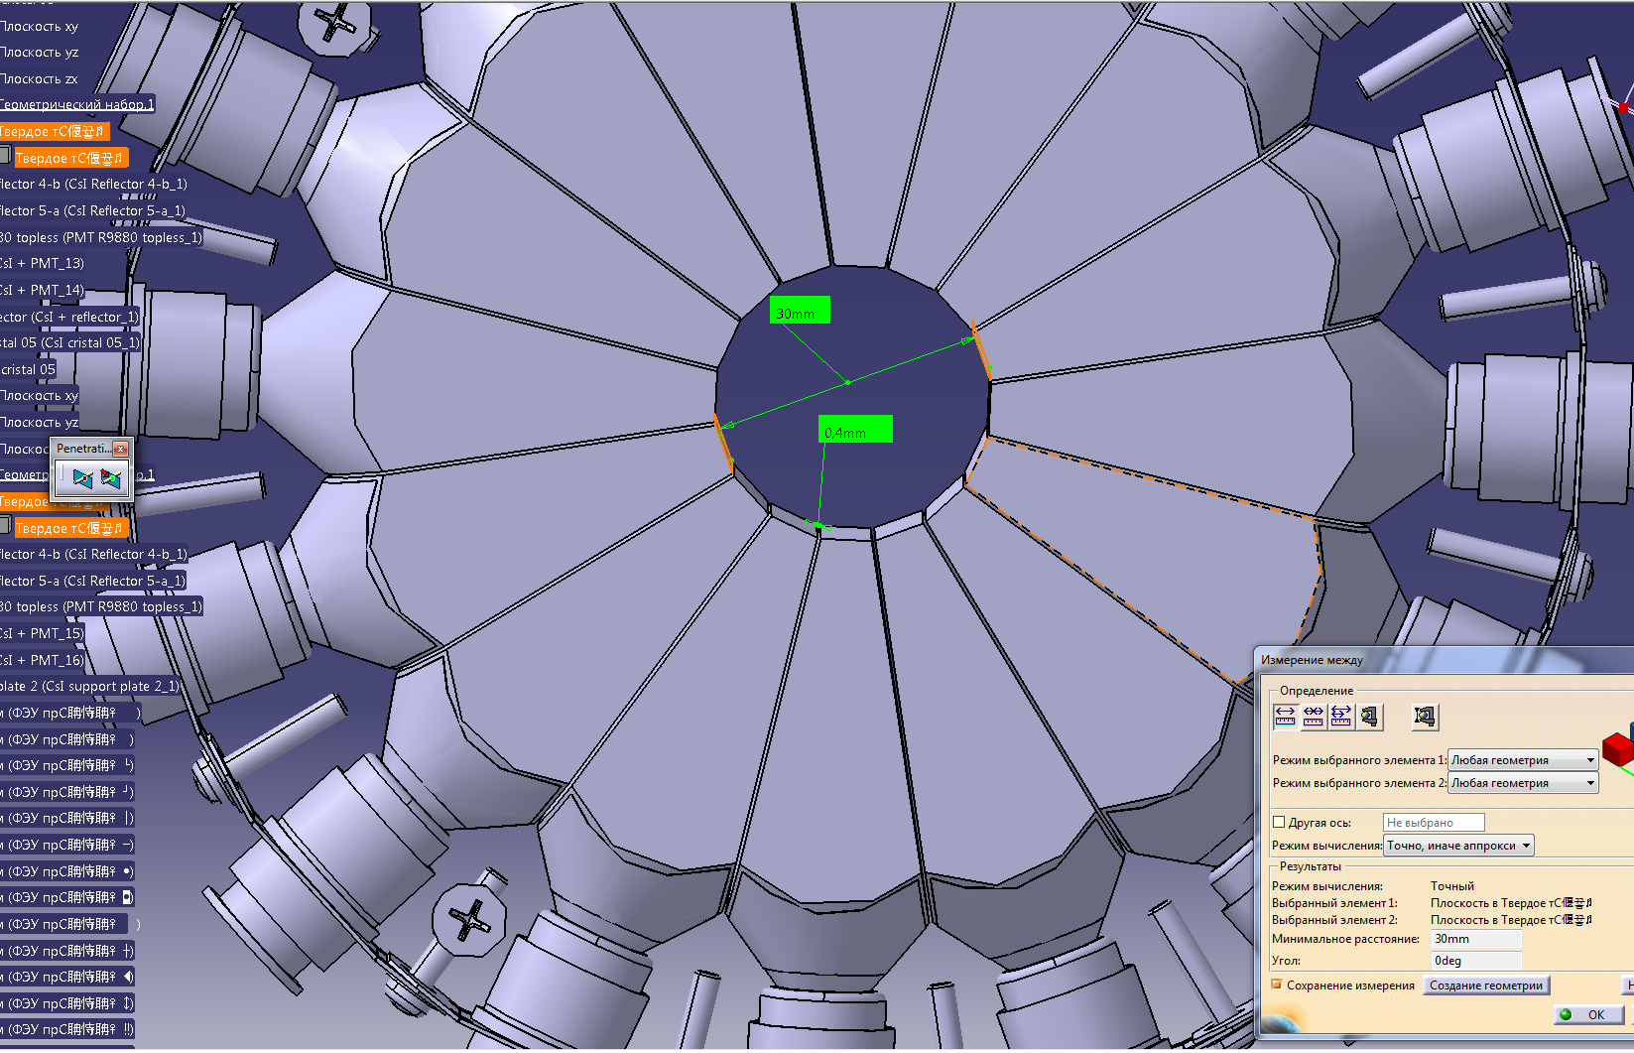Switch to Measure Between chain mode icon
1634x1053 pixels.
pos(1313,716)
